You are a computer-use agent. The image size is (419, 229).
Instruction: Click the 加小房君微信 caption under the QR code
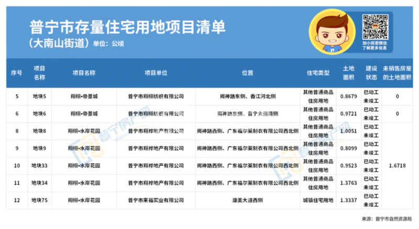tap(374, 45)
